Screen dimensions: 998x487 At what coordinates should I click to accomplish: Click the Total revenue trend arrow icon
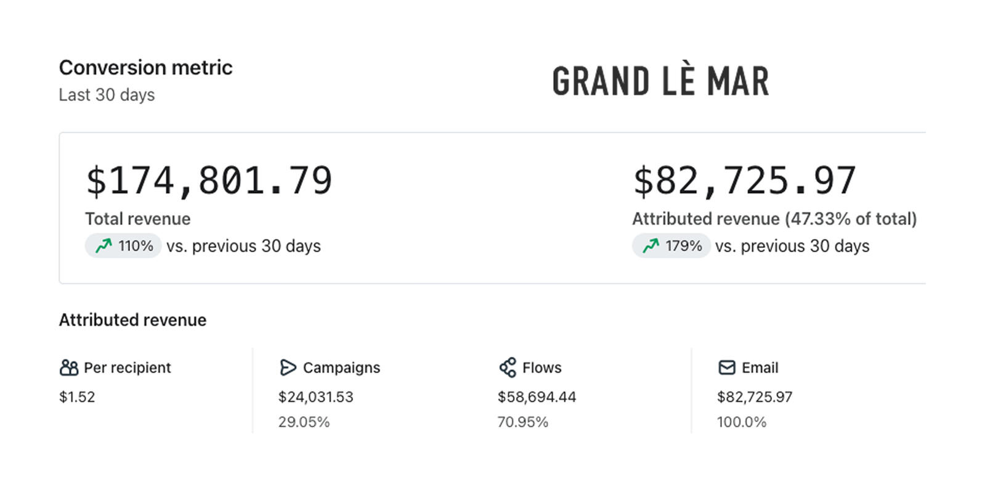pos(103,246)
